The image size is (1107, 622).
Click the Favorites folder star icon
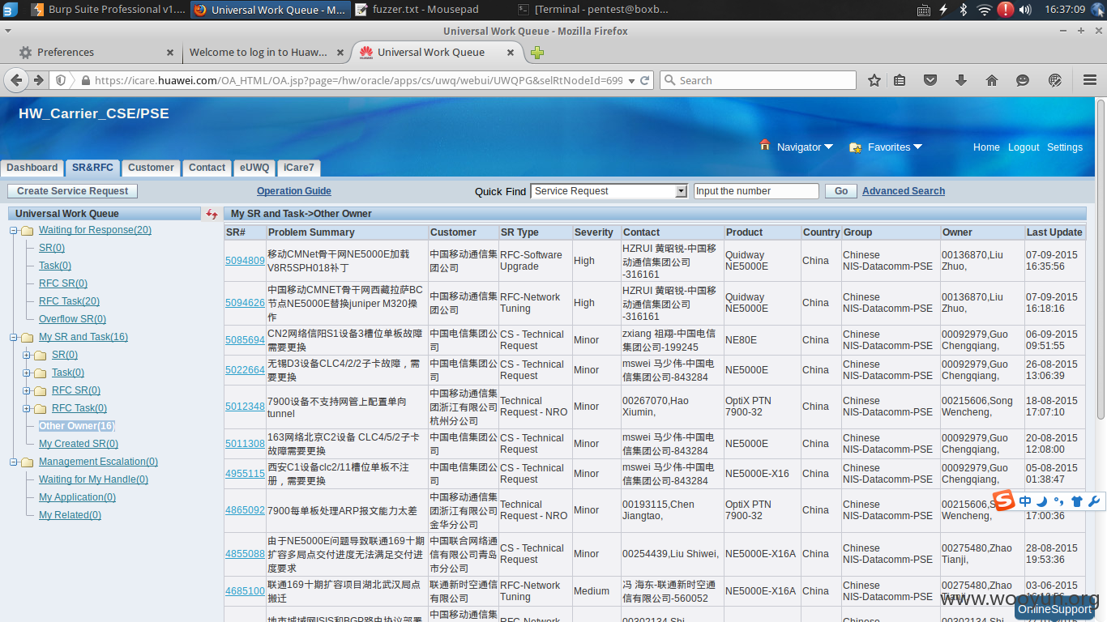855,147
